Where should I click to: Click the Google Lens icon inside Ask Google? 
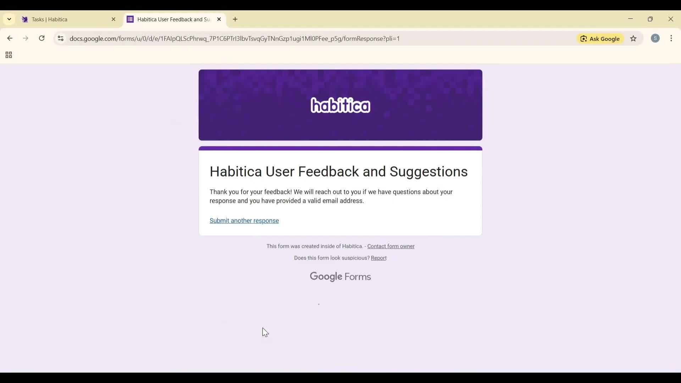pos(584,39)
